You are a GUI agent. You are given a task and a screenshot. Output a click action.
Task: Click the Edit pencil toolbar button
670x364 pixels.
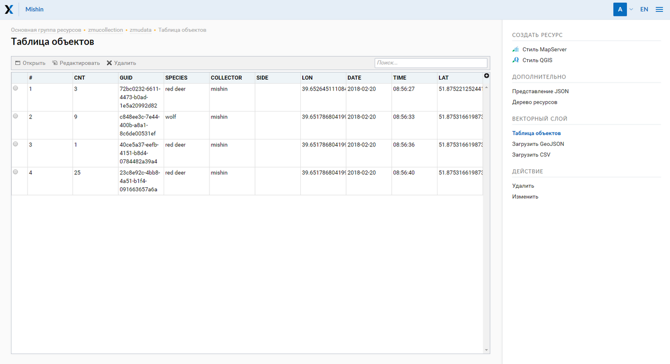(x=76, y=63)
